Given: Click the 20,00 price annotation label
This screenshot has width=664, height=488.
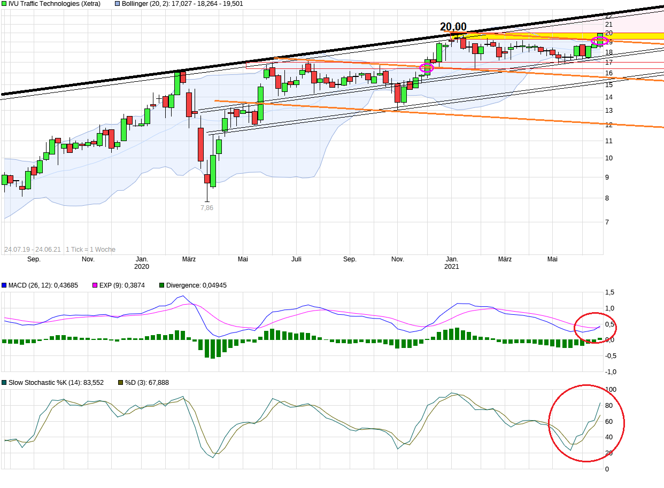Looking at the screenshot, I should 453,27.
